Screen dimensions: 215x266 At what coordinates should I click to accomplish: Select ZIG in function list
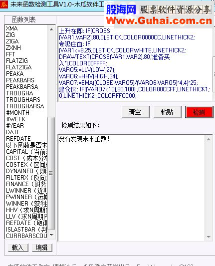point(10,35)
